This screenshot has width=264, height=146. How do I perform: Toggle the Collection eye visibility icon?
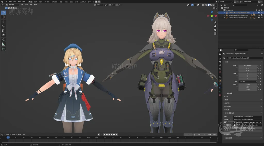click(259, 10)
